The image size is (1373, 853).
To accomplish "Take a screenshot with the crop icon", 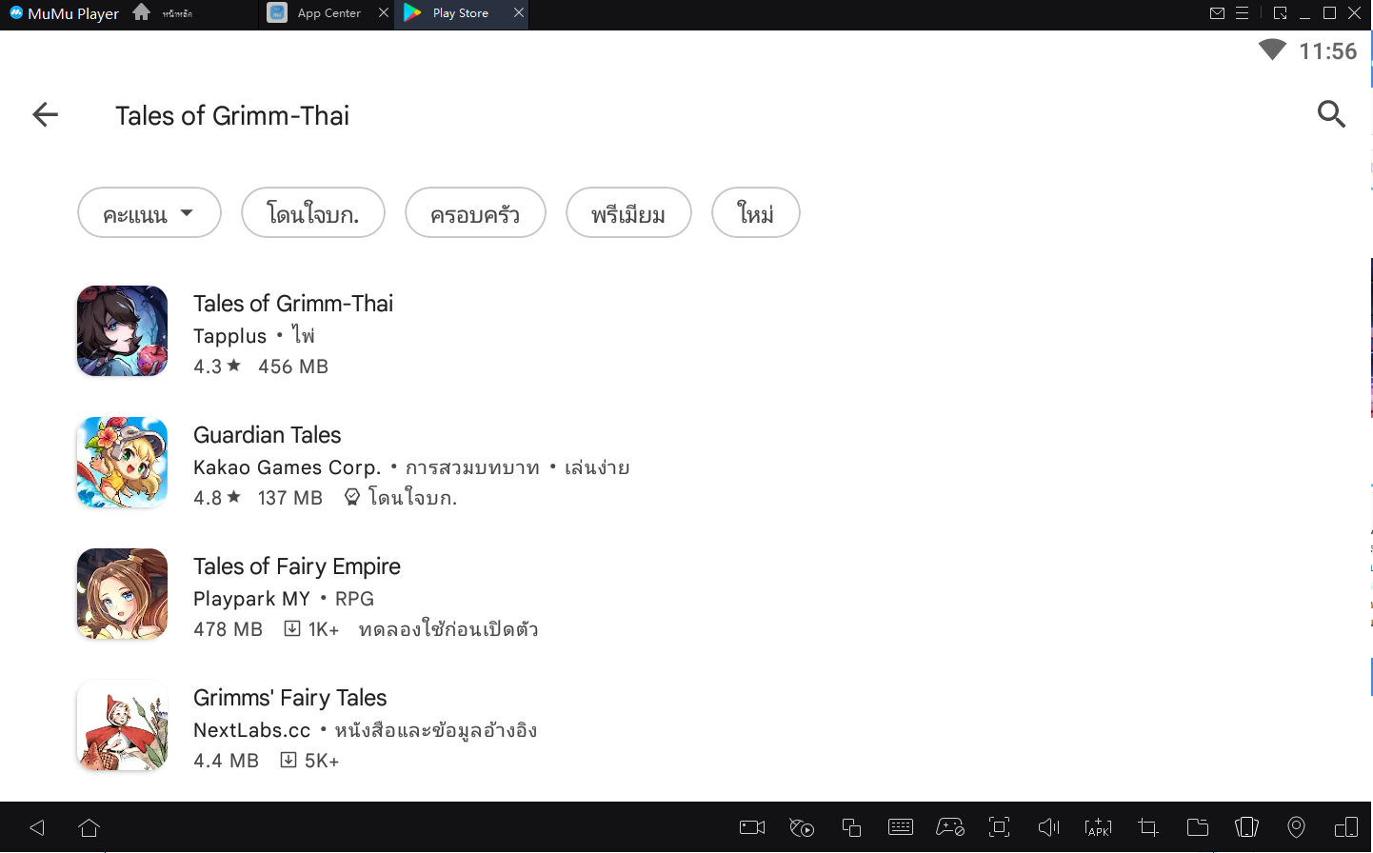I will coord(1147,827).
